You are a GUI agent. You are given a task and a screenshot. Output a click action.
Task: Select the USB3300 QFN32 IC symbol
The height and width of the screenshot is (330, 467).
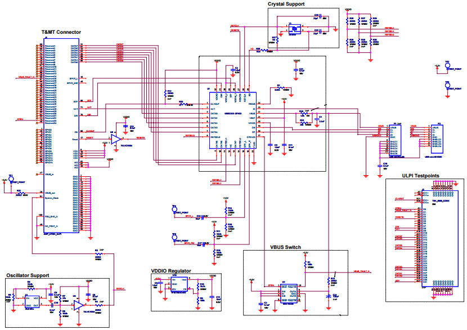click(232, 120)
